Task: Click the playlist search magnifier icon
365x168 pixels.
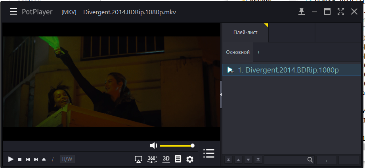Action: pyautogui.click(x=310, y=160)
